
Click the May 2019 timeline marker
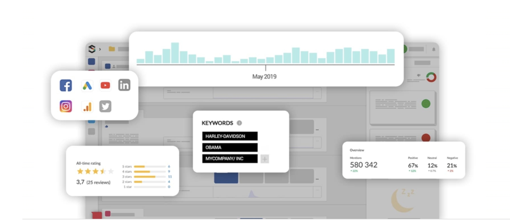(x=264, y=76)
